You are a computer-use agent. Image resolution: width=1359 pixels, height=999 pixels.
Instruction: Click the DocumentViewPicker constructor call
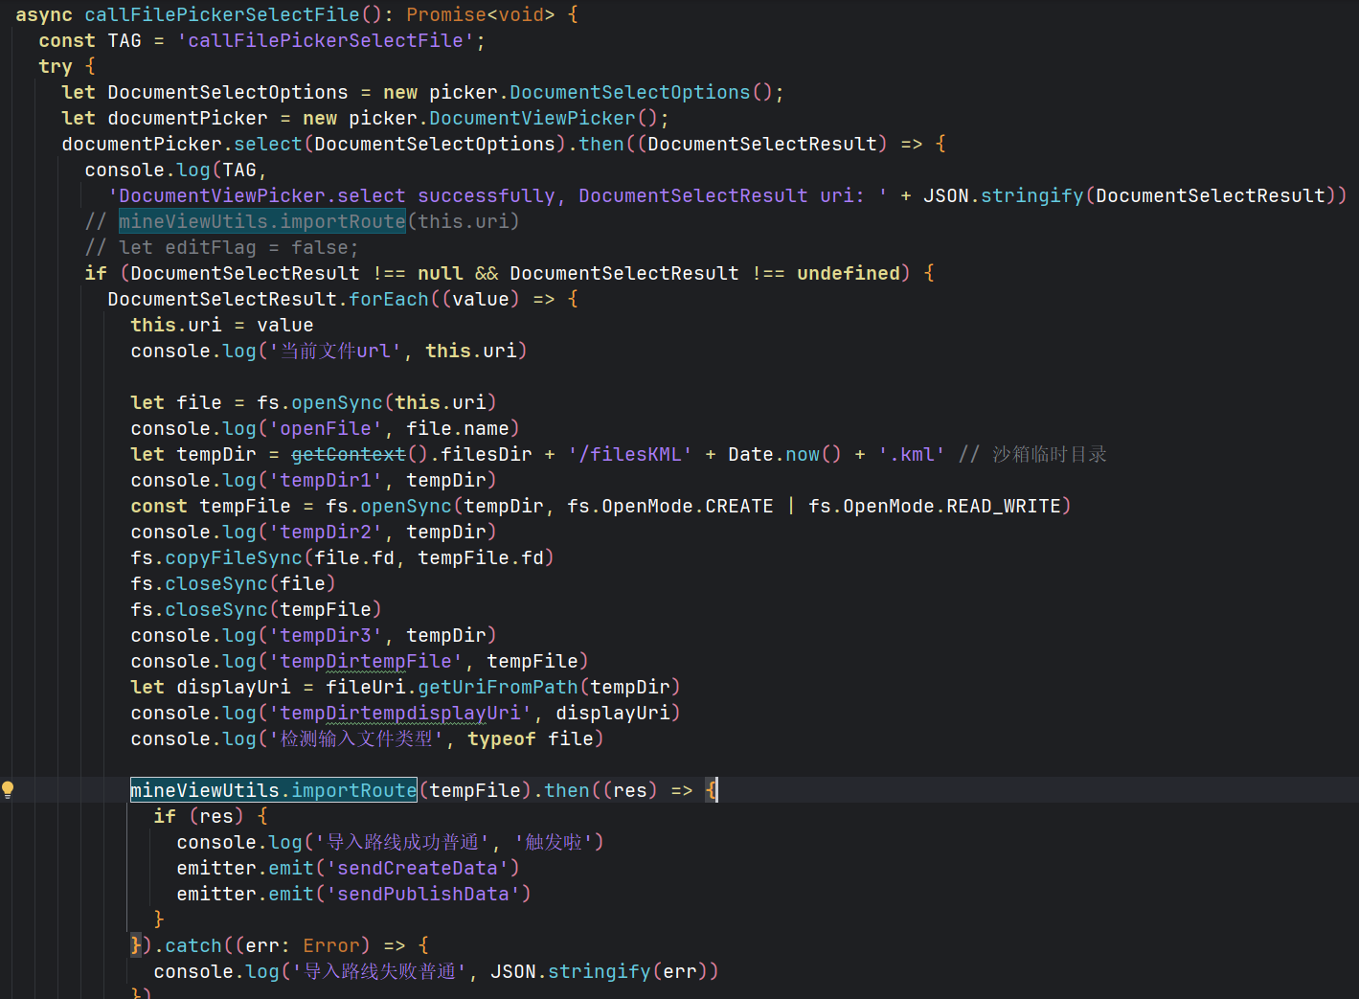(x=532, y=118)
